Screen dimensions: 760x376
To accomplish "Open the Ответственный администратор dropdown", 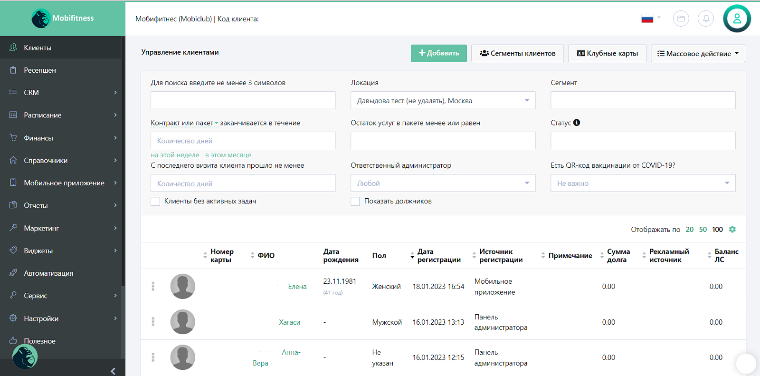I will point(443,183).
